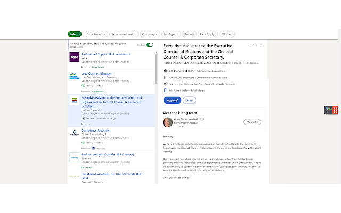Click the briefcase salary icon
The height and width of the screenshot is (213, 341).
[x=166, y=71]
